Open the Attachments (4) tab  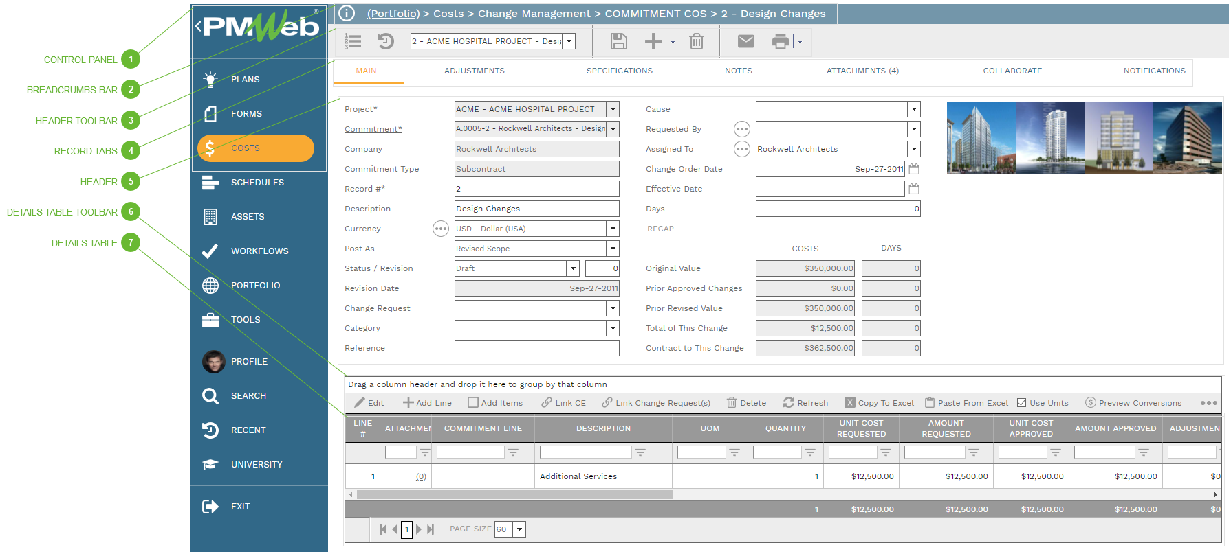pos(862,71)
